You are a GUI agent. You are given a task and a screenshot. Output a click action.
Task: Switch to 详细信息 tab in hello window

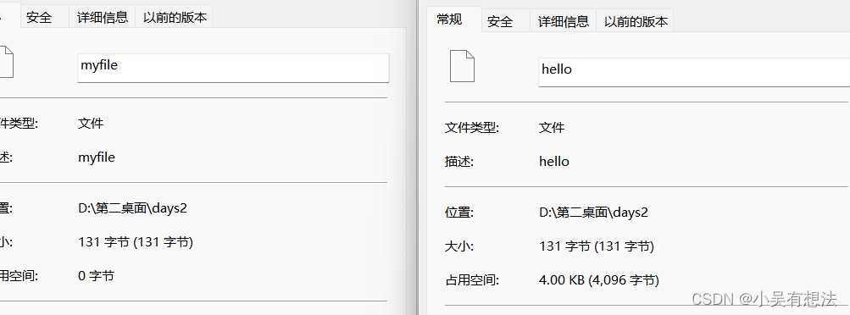point(564,22)
